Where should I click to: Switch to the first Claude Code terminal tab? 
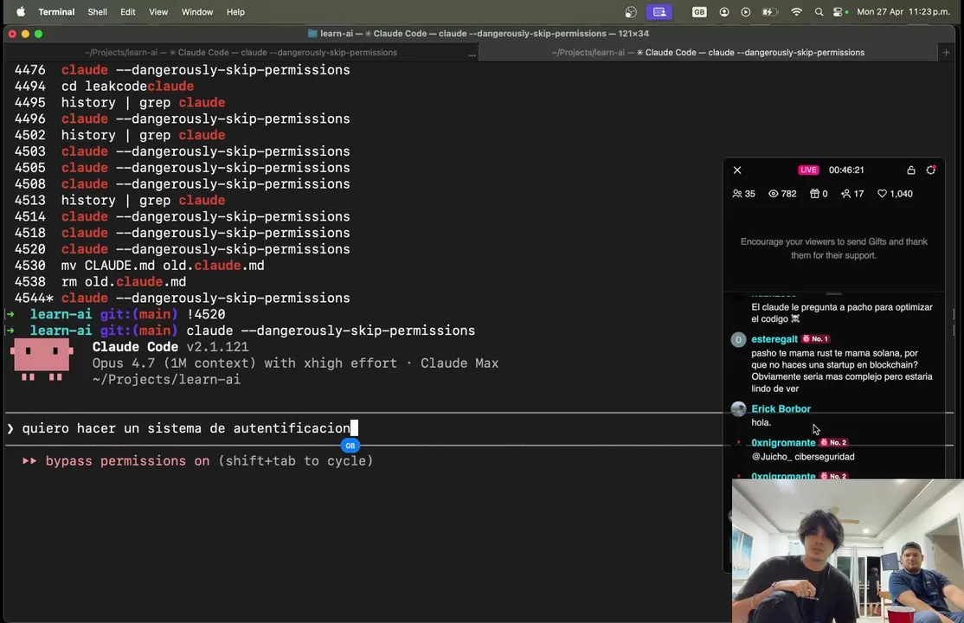click(241, 52)
